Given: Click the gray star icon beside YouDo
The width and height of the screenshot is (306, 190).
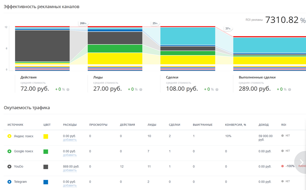Looking at the screenshot, I should click(9, 166).
